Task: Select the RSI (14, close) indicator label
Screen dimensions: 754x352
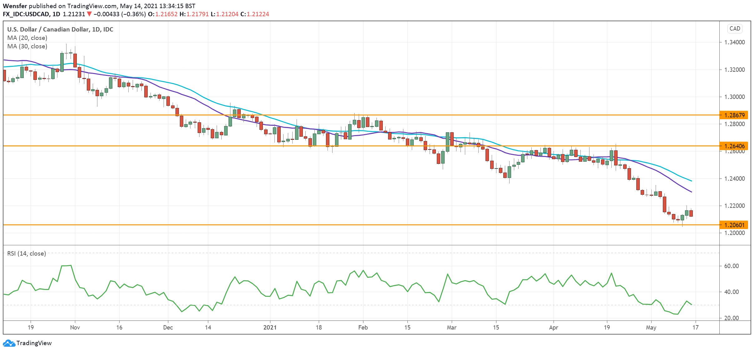Action: (x=27, y=253)
